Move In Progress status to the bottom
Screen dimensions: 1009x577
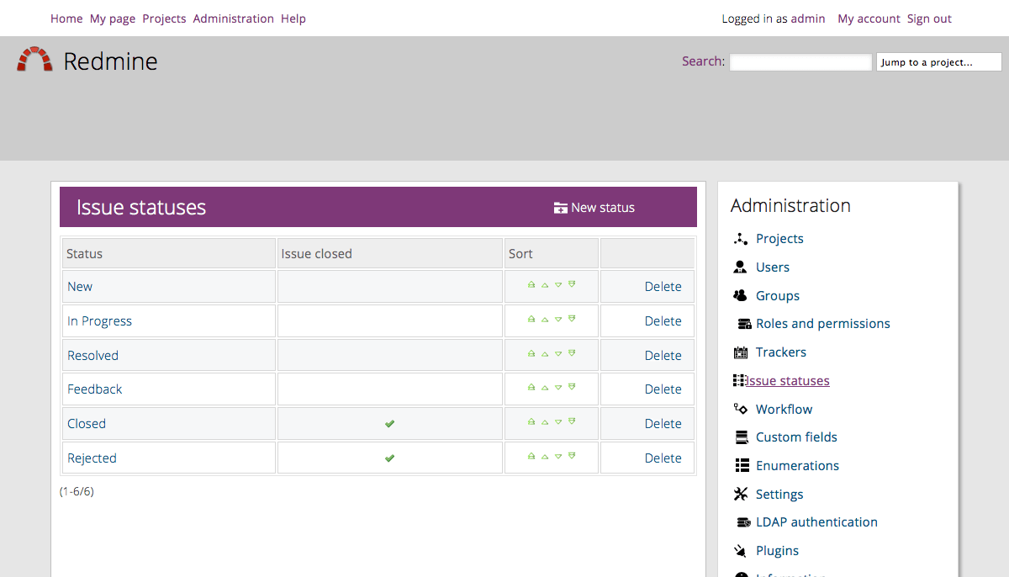(572, 320)
